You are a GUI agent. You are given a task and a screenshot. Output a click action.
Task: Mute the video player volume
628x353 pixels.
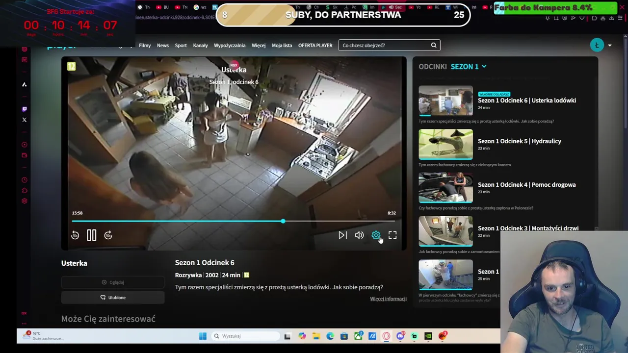click(359, 235)
